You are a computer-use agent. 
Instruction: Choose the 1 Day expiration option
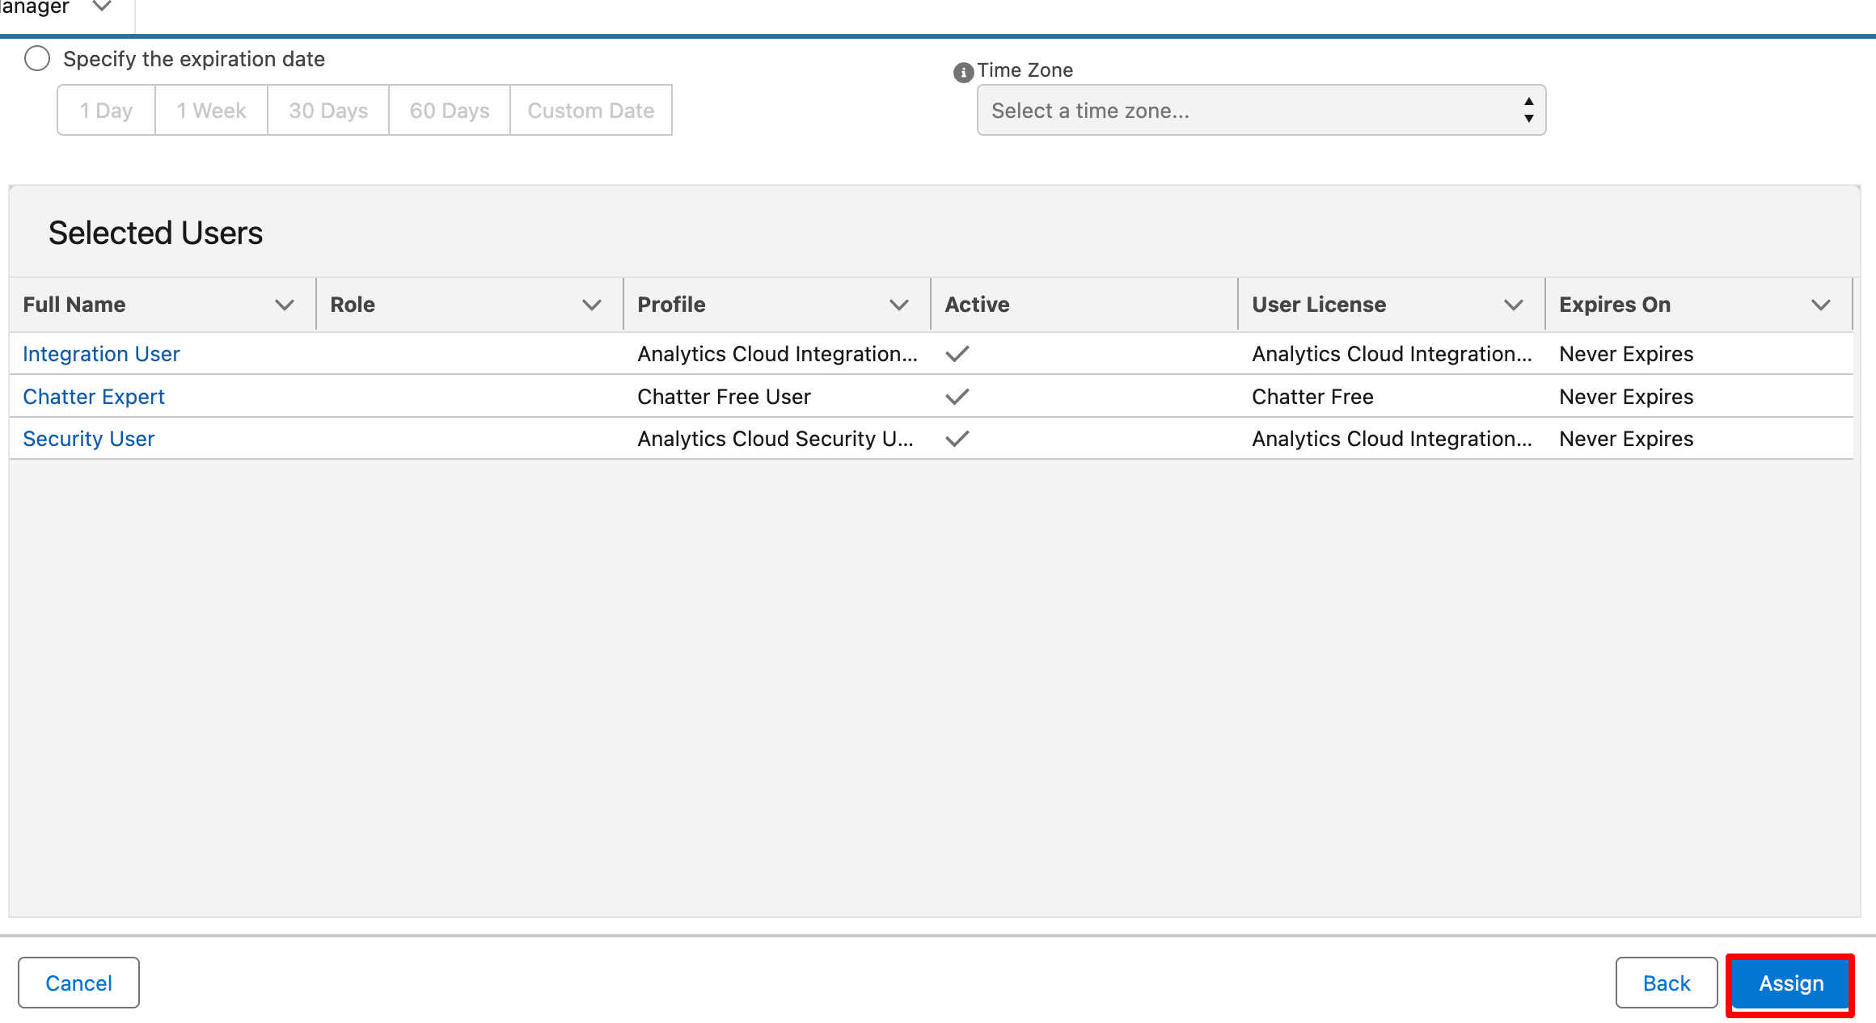tap(106, 111)
